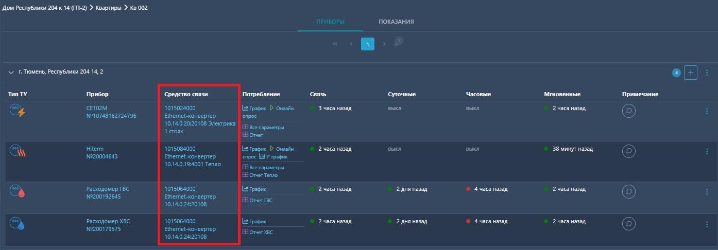718x250 pixels.
Task: Click the hot water flowmeter icon
Action: click(x=17, y=191)
